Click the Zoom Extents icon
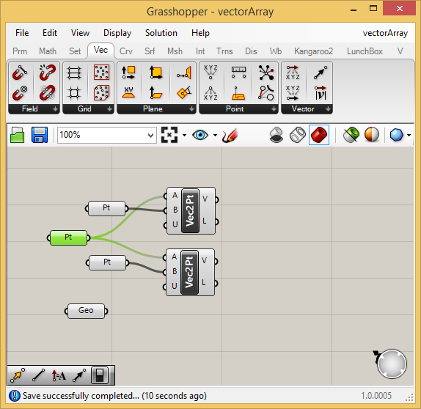Viewport: 421px width, 409px height. point(169,135)
